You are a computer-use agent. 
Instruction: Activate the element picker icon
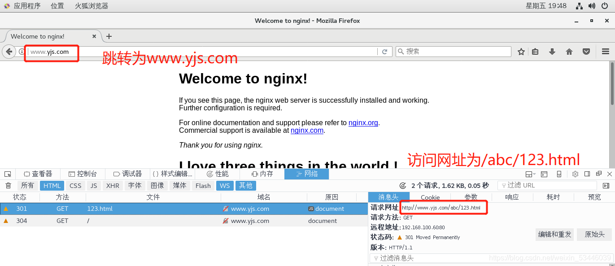coord(8,174)
